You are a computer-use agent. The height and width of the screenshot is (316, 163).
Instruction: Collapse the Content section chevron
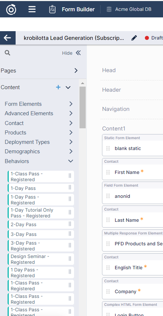[68, 87]
